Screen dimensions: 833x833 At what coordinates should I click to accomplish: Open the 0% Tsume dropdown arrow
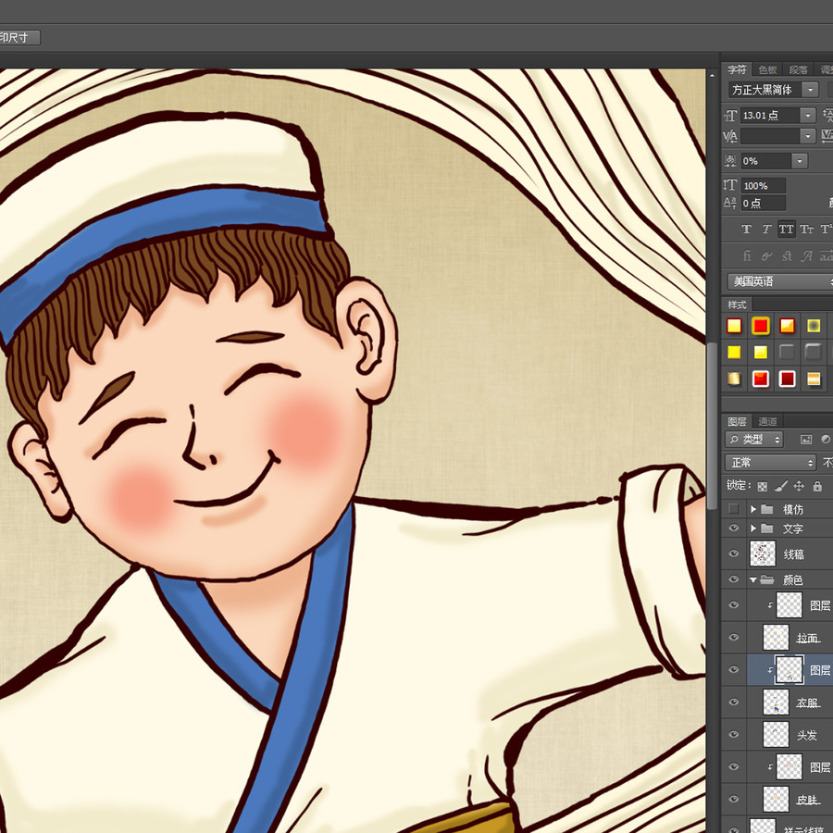[x=799, y=160]
